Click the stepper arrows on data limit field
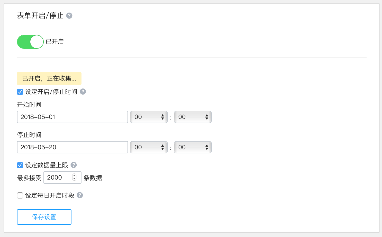This screenshot has width=382, height=237. click(75, 177)
